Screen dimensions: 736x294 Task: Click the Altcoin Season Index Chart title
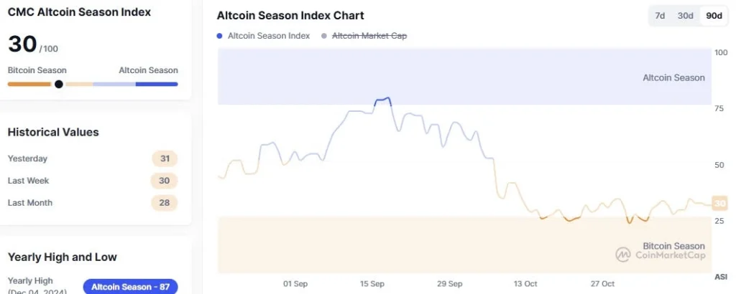click(290, 16)
